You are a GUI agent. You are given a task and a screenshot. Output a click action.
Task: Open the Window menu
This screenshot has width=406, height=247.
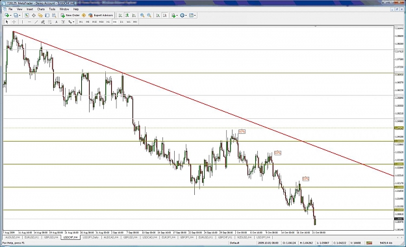tap(64, 9)
